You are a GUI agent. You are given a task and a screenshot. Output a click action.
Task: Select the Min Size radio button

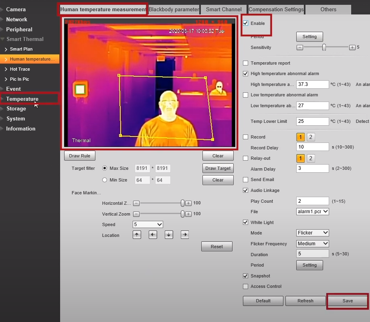(105, 180)
